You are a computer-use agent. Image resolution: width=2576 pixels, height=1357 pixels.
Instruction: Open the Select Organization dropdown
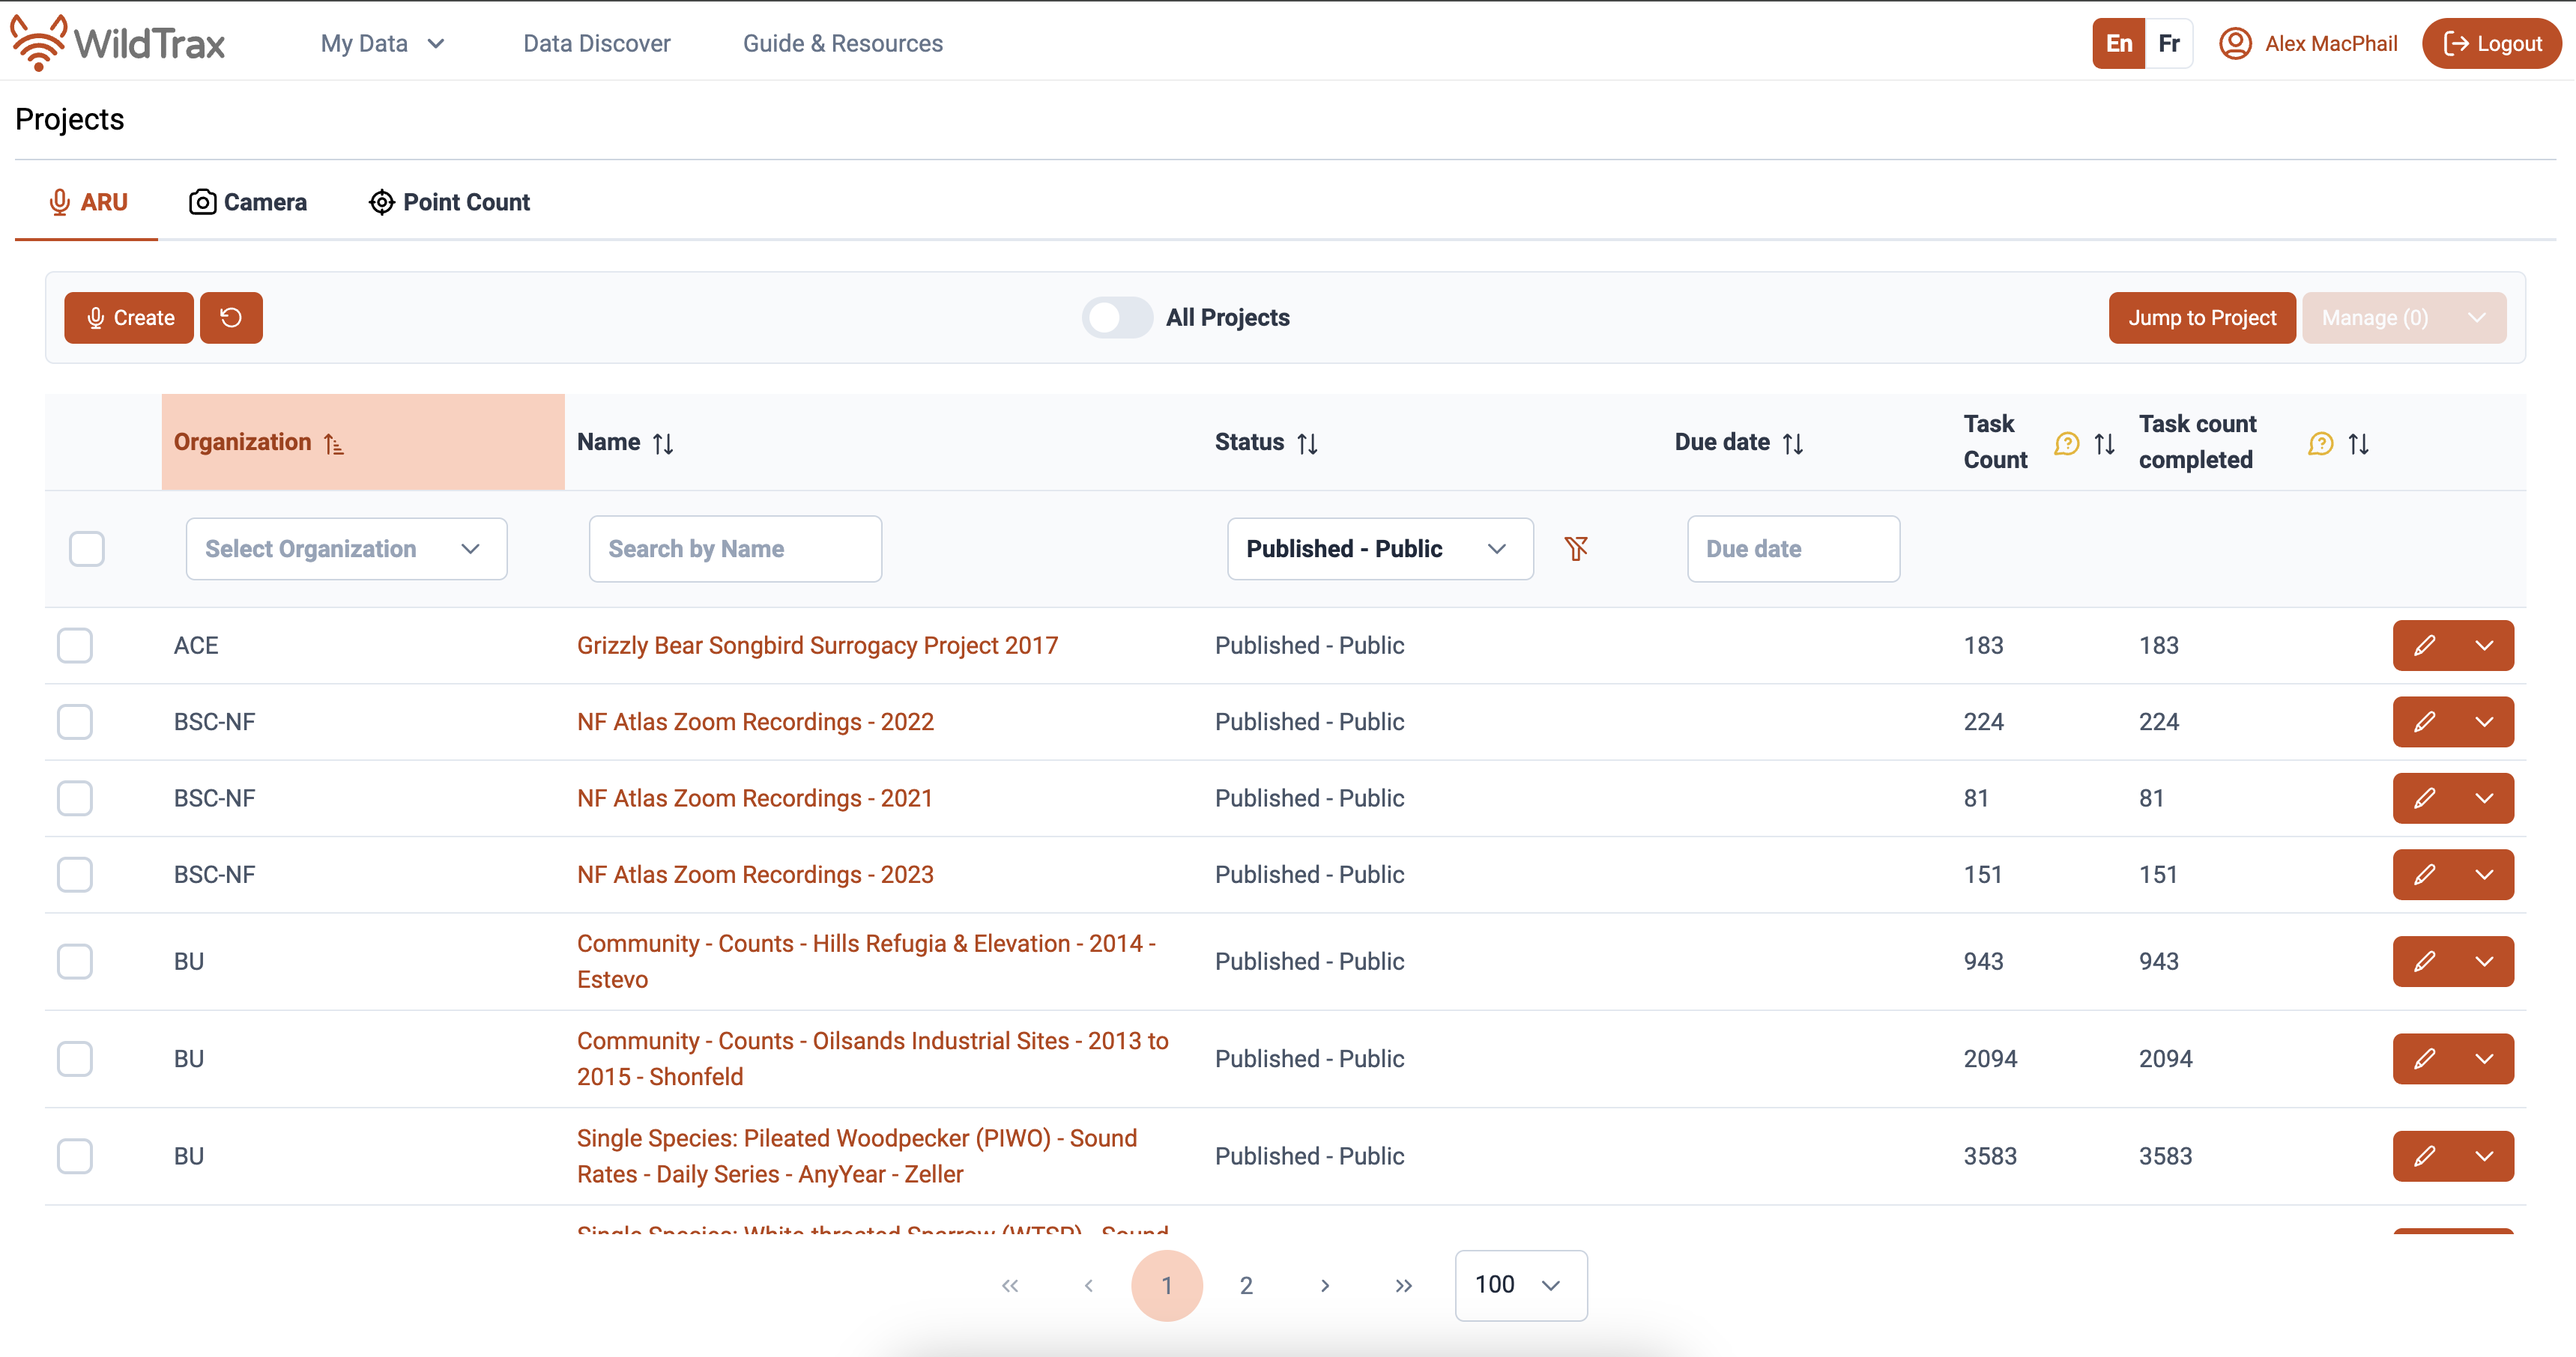[346, 549]
